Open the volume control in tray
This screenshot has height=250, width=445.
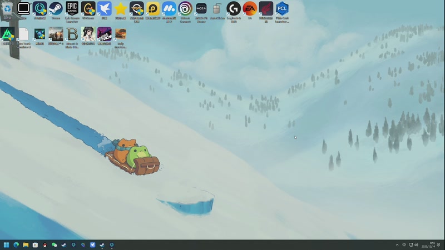416,245
